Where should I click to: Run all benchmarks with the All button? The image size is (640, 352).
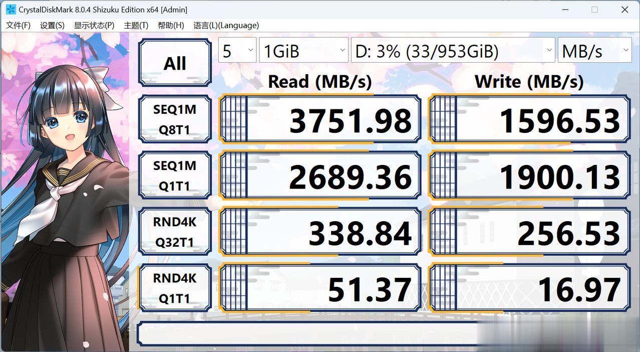tap(175, 63)
